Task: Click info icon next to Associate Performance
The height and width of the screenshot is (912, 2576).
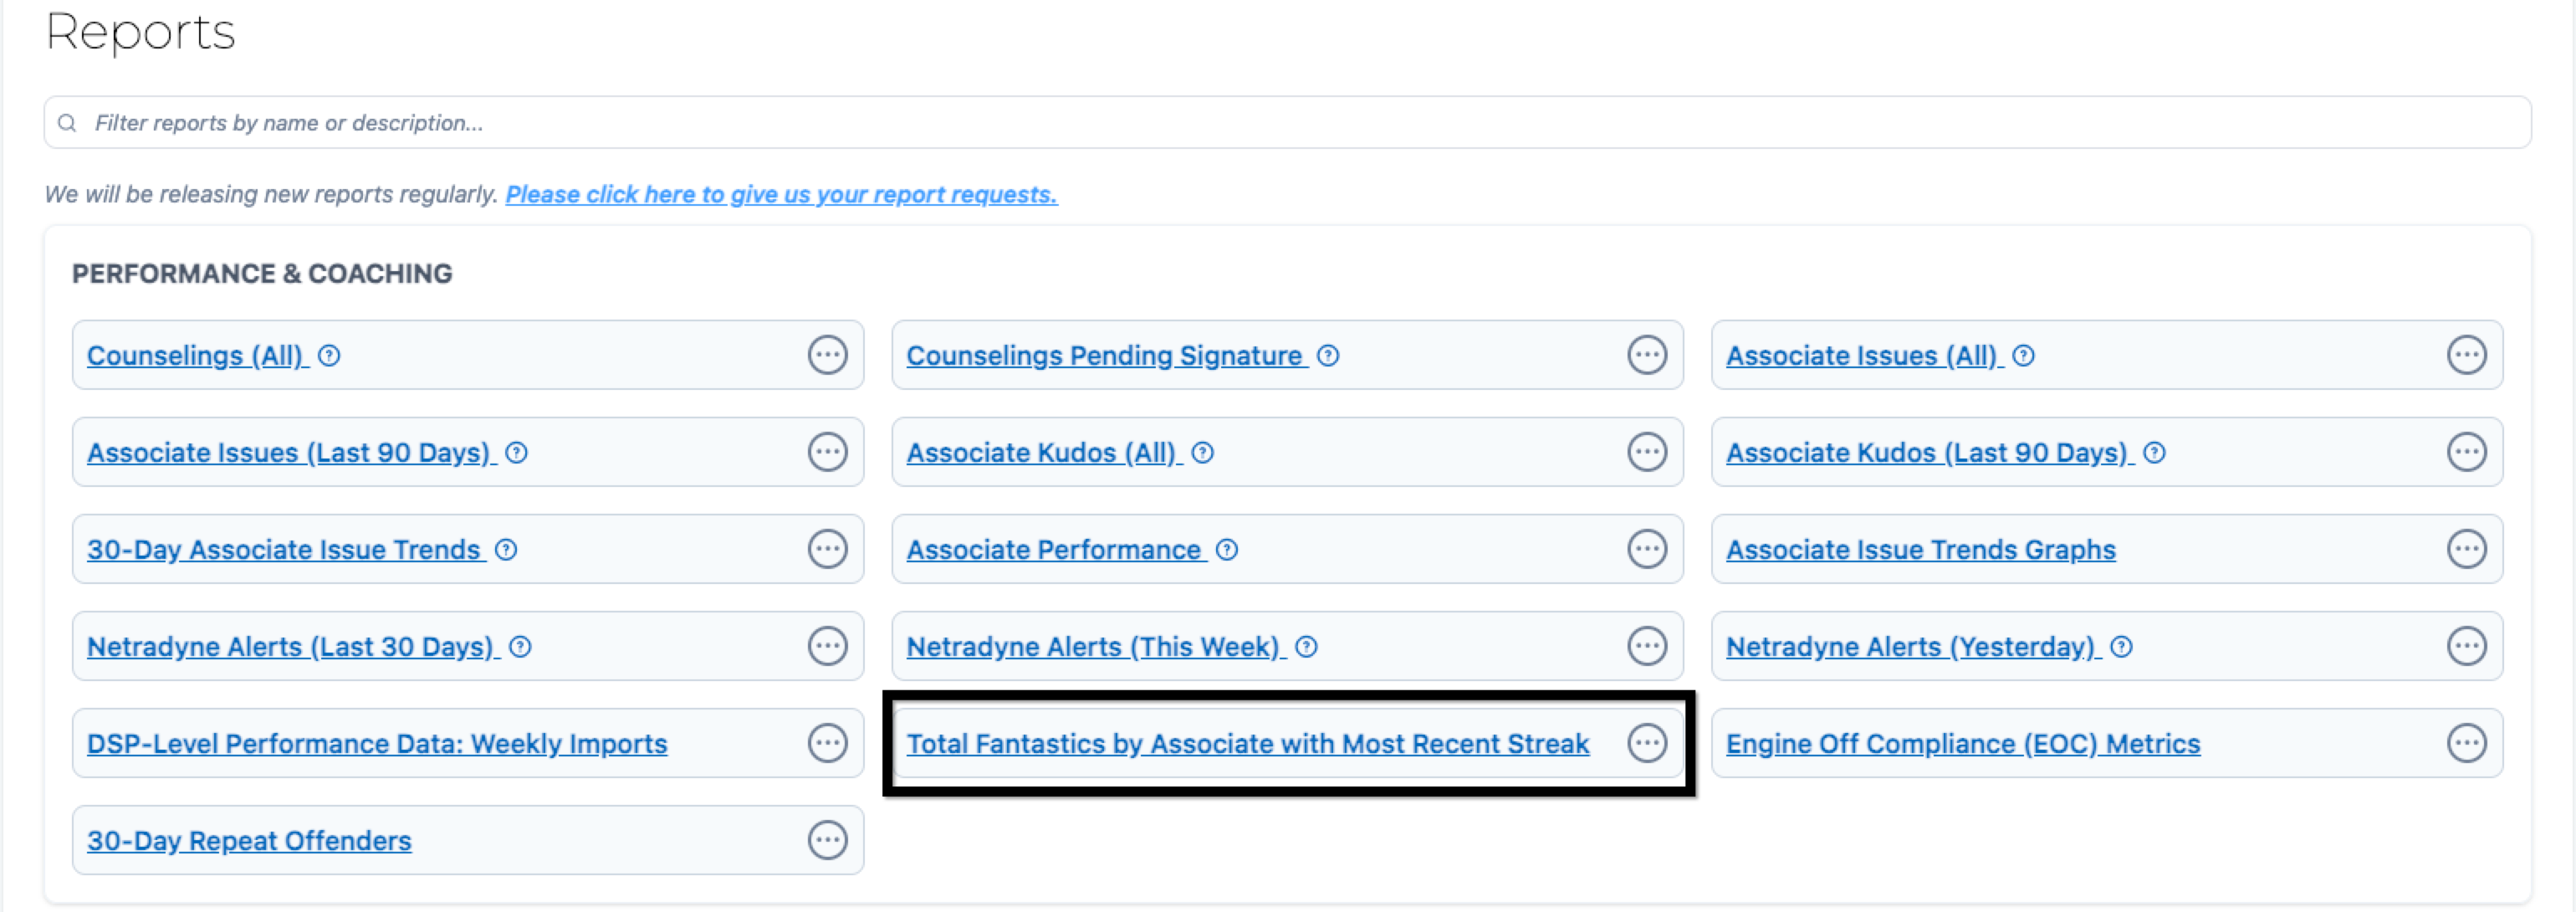Action: [x=1227, y=550]
